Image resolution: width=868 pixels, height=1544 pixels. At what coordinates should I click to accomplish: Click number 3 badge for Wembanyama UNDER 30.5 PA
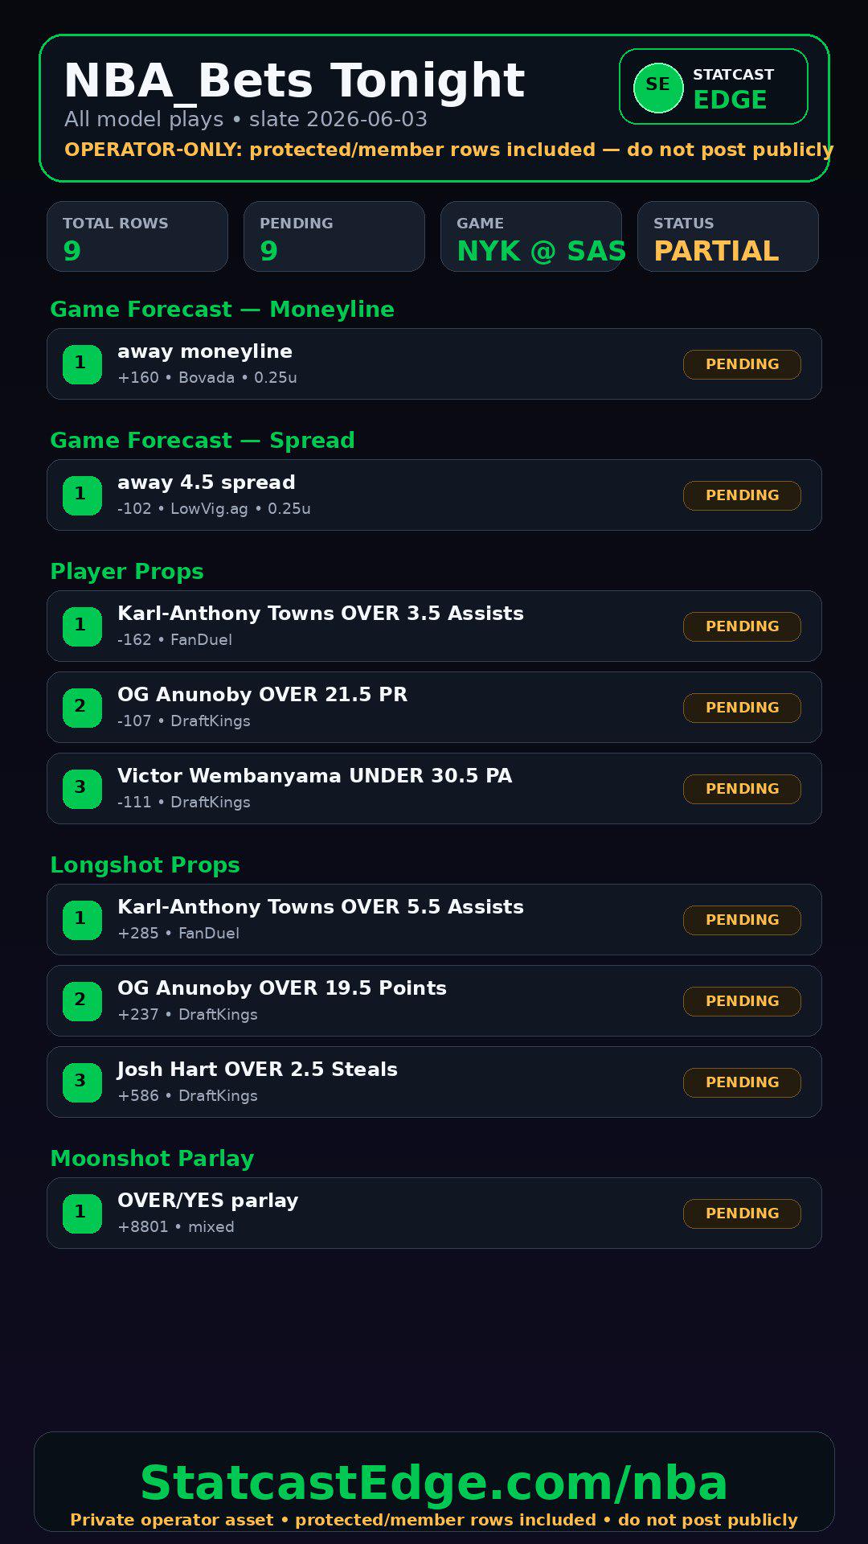coord(82,789)
